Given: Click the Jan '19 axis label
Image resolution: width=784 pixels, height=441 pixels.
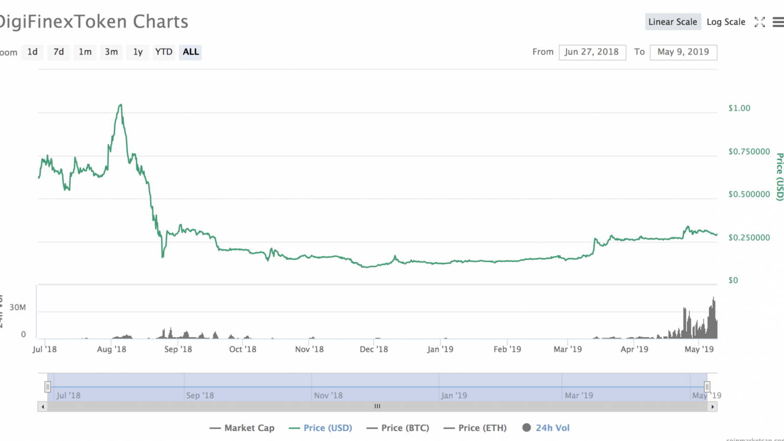Looking at the screenshot, I should coord(440,349).
